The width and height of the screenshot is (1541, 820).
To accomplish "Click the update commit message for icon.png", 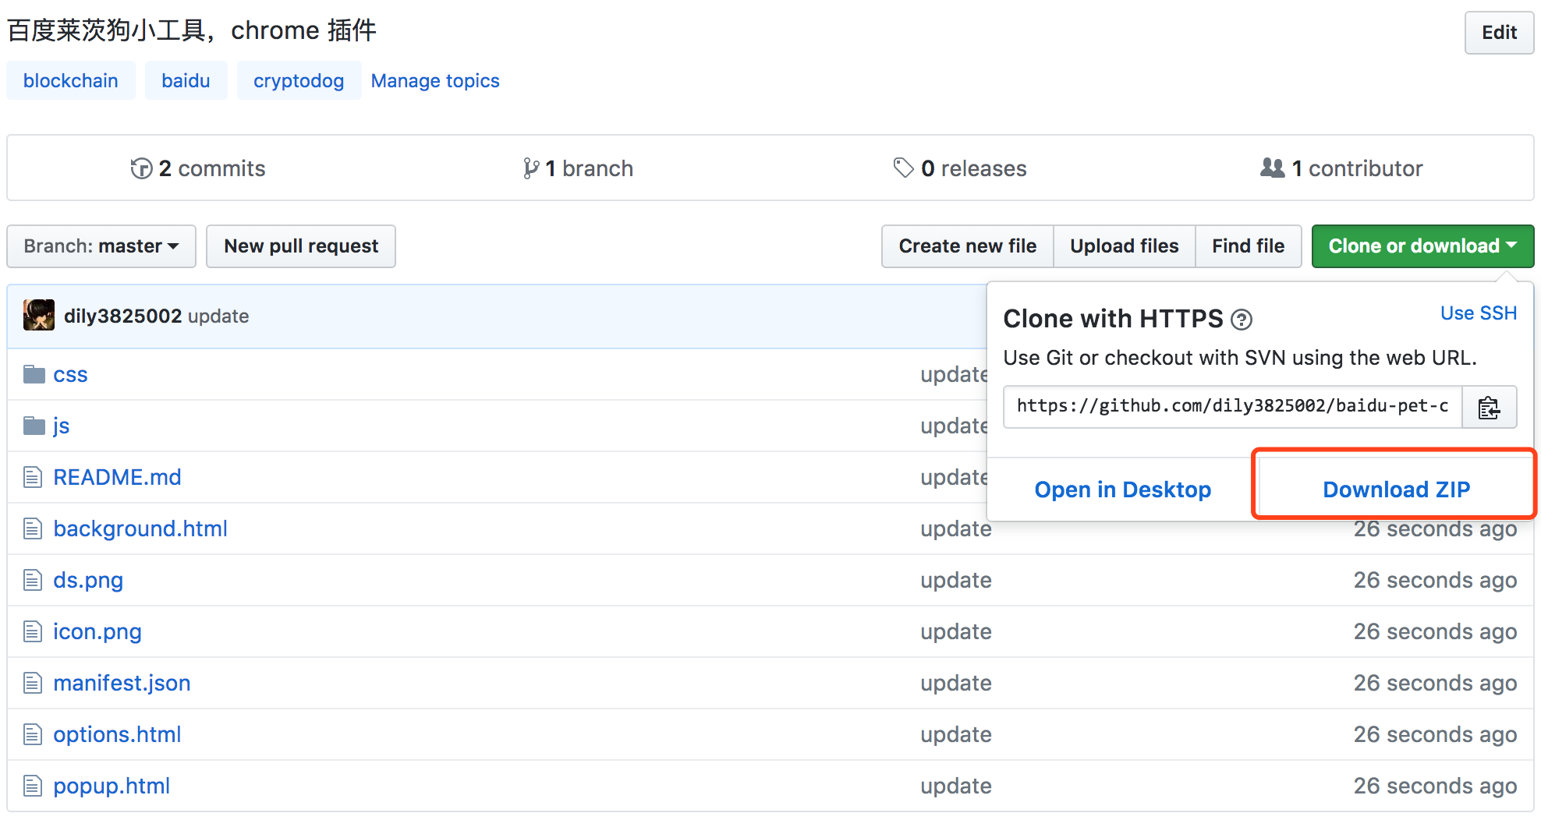I will (x=956, y=632).
